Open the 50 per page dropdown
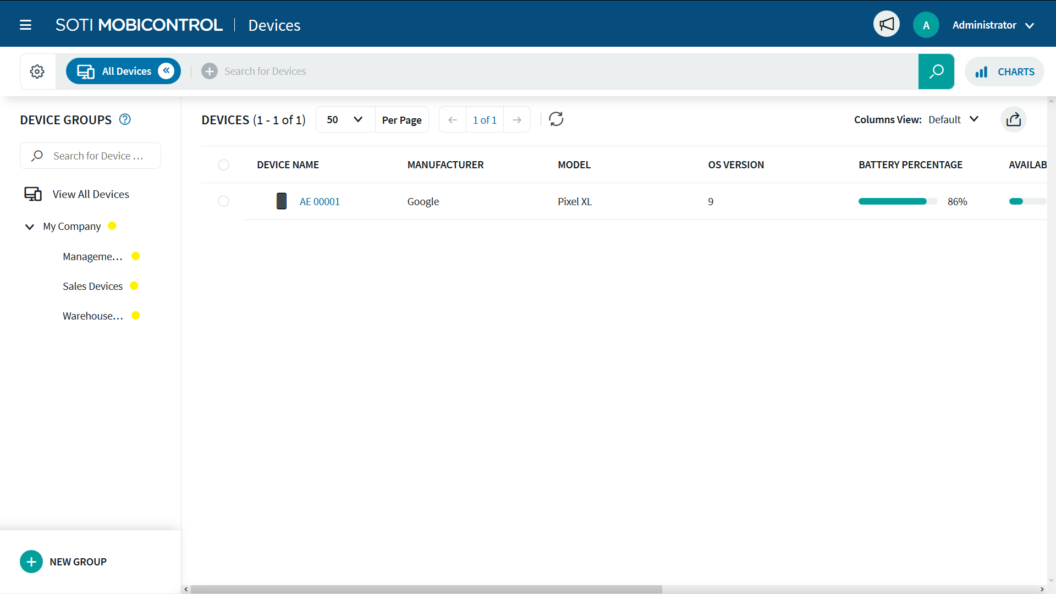Image resolution: width=1056 pixels, height=594 pixels. (345, 119)
